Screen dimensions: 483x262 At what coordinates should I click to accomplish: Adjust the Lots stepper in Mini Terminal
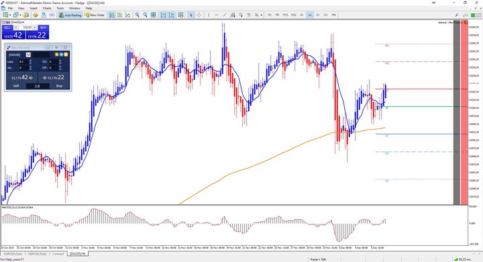(30, 62)
